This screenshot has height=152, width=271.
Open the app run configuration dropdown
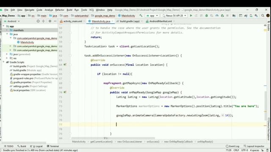tap(152, 16)
